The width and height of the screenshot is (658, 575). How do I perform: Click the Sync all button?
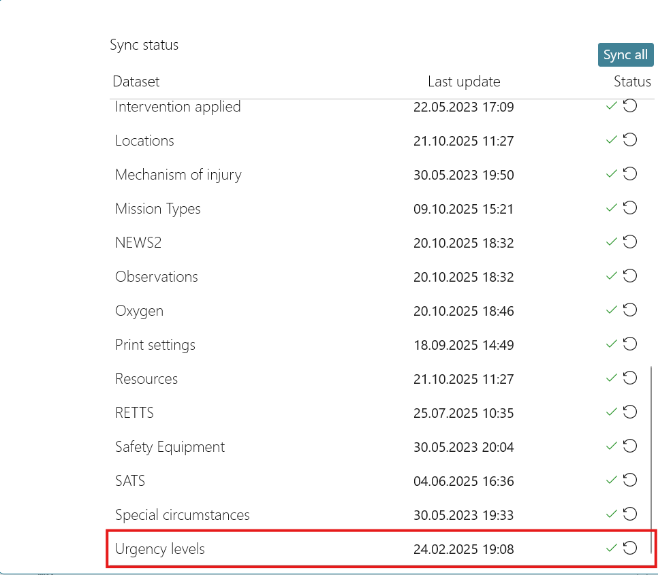click(625, 55)
